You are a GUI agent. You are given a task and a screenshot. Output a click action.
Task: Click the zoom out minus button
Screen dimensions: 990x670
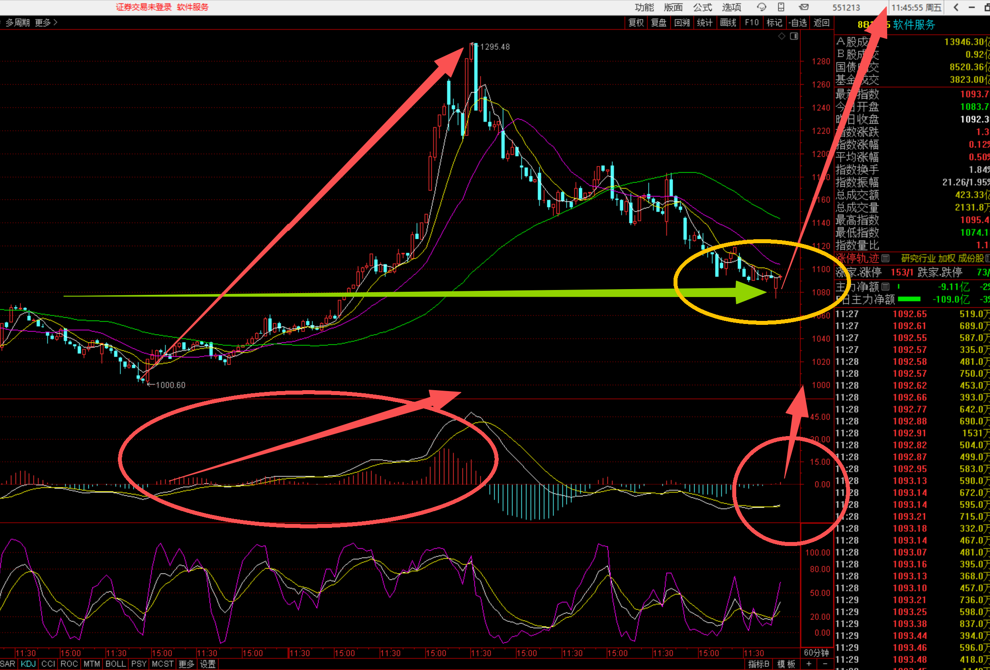coord(825,664)
